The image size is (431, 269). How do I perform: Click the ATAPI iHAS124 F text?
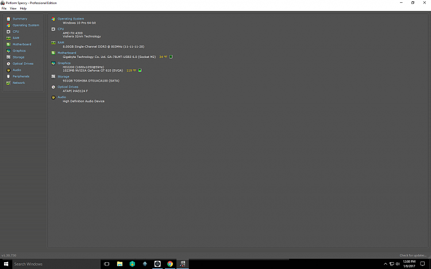click(75, 91)
